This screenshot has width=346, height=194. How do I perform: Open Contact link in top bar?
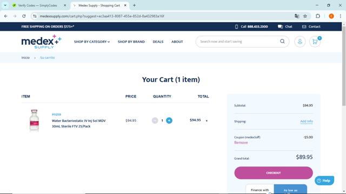[311, 26]
